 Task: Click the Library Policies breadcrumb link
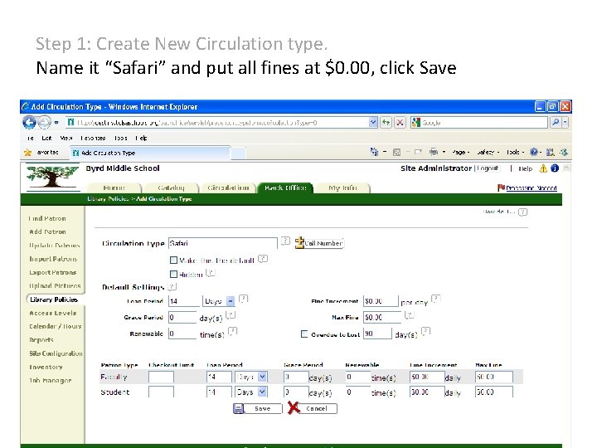[108, 199]
